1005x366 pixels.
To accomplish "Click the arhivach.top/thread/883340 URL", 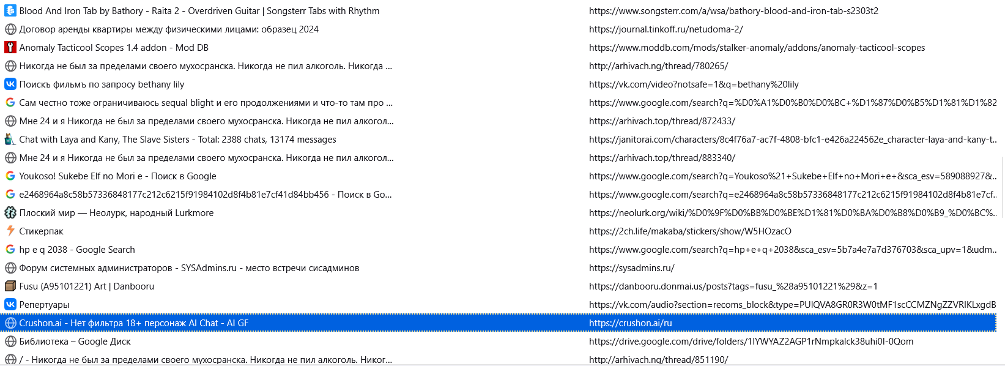I will [662, 158].
